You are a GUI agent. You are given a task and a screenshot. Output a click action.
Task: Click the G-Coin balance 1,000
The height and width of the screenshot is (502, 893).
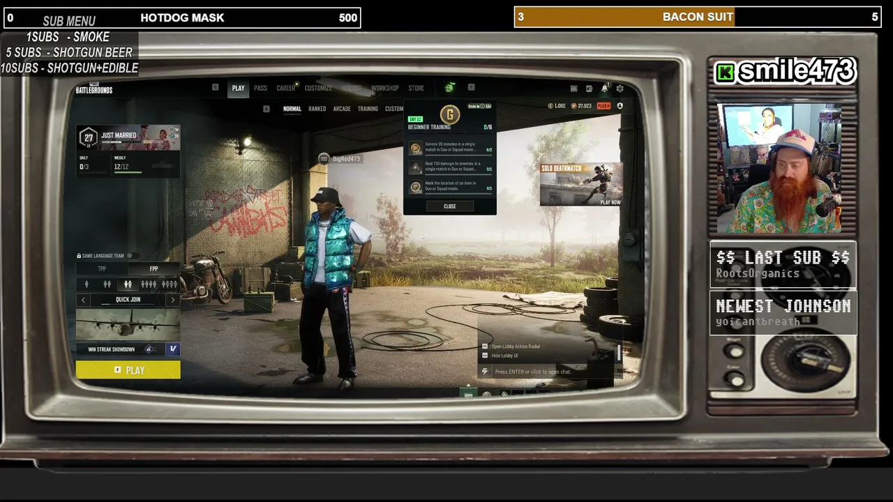[557, 106]
